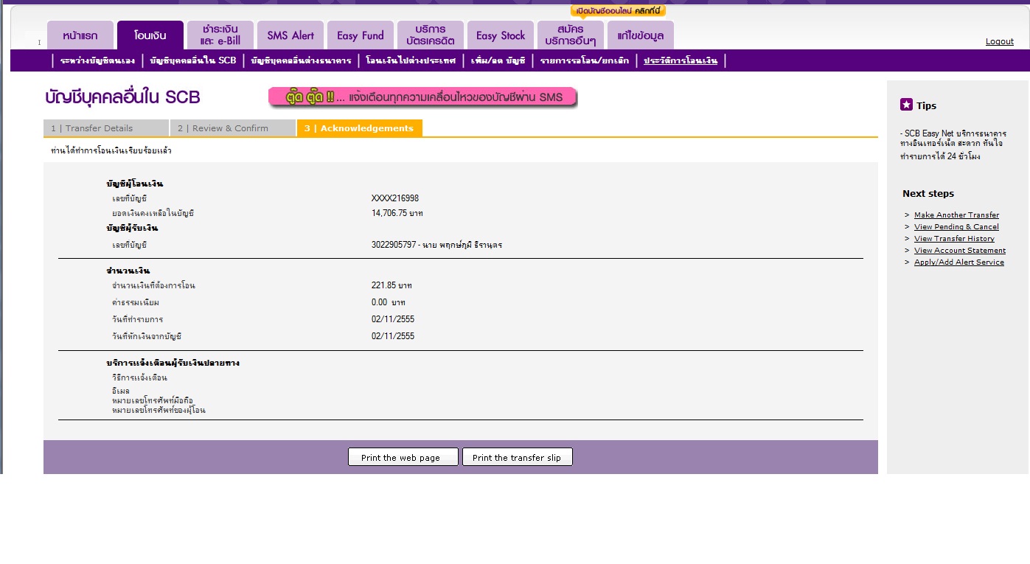The image size is (1030, 564).
Task: Click the Logout link
Action: pyautogui.click(x=999, y=41)
